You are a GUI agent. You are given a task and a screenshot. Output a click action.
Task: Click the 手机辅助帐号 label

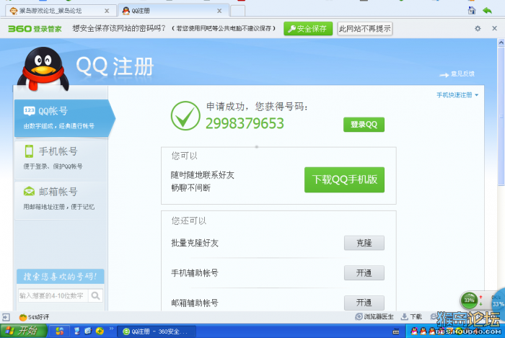pyautogui.click(x=195, y=273)
